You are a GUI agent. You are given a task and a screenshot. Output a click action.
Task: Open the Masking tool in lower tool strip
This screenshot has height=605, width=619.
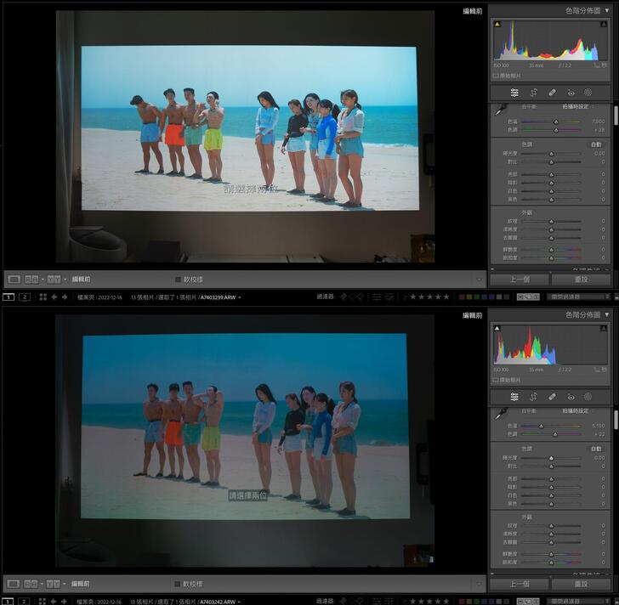click(588, 396)
